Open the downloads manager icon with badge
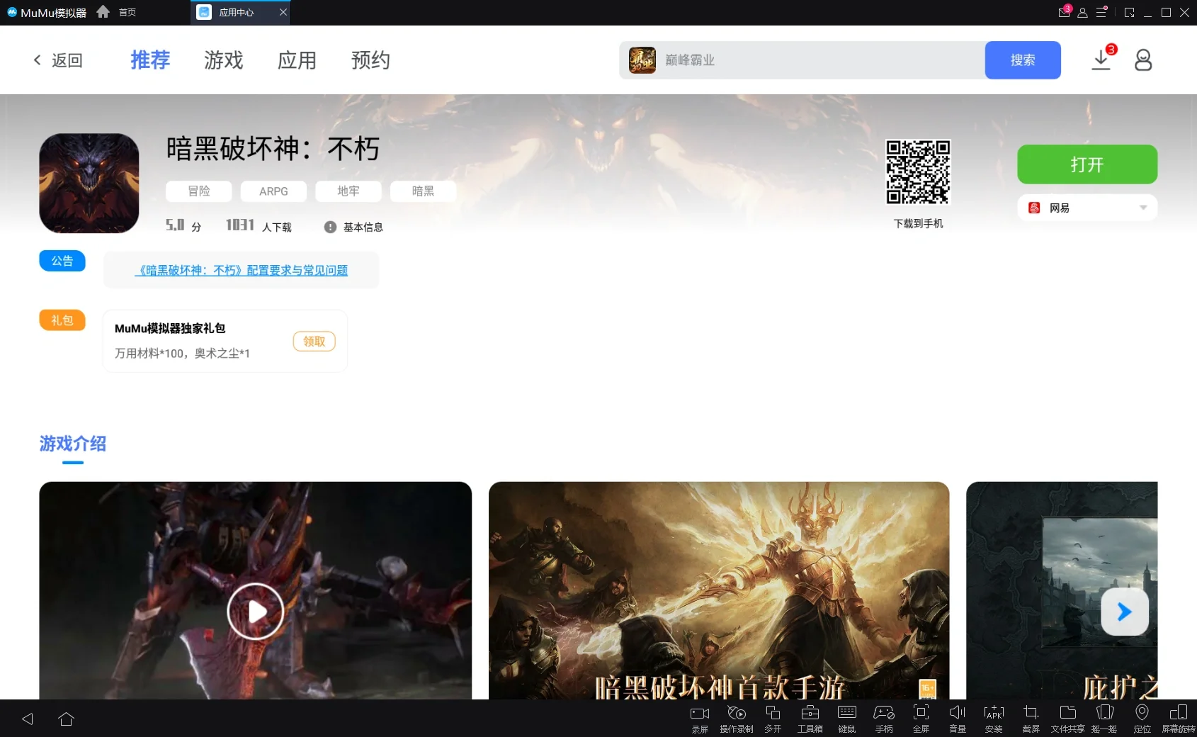 pyautogui.click(x=1102, y=59)
